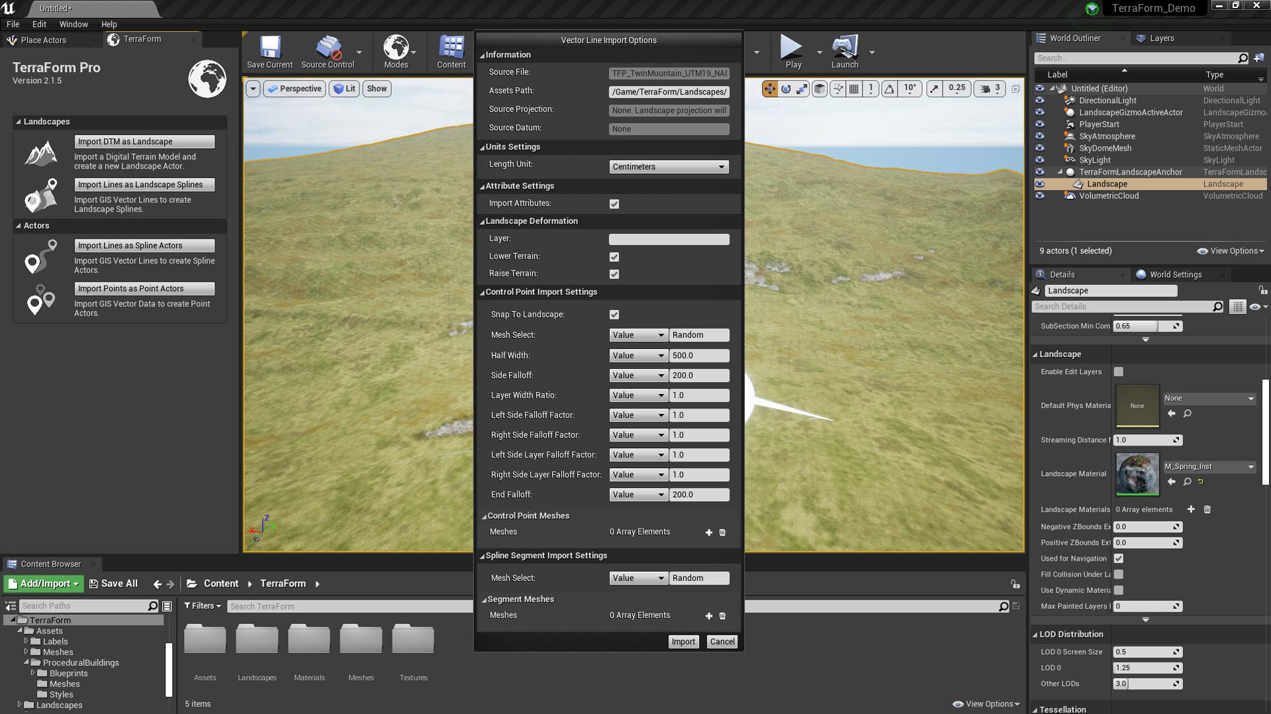Add an element to Control Point Meshes
This screenshot has height=714, width=1271.
tap(709, 532)
